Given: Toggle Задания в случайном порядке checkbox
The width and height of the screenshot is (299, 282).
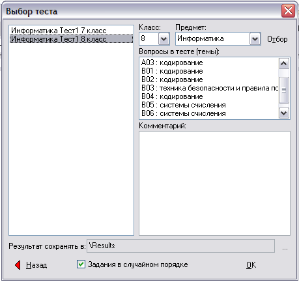Looking at the screenshot, I should 81,264.
